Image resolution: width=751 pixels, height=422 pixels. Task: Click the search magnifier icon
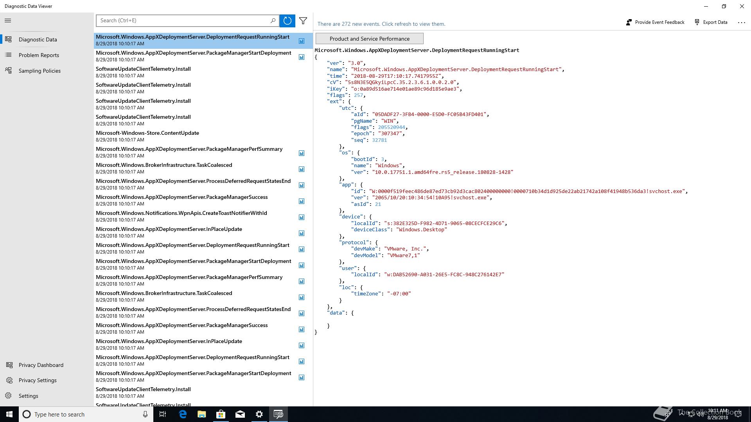[273, 21]
